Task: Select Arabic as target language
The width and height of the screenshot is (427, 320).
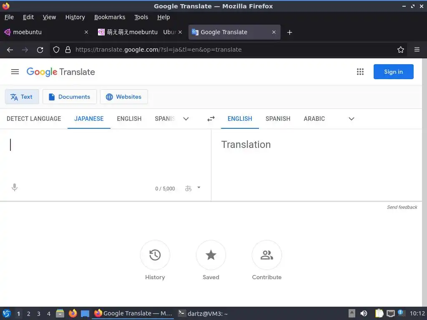Action: (314, 119)
